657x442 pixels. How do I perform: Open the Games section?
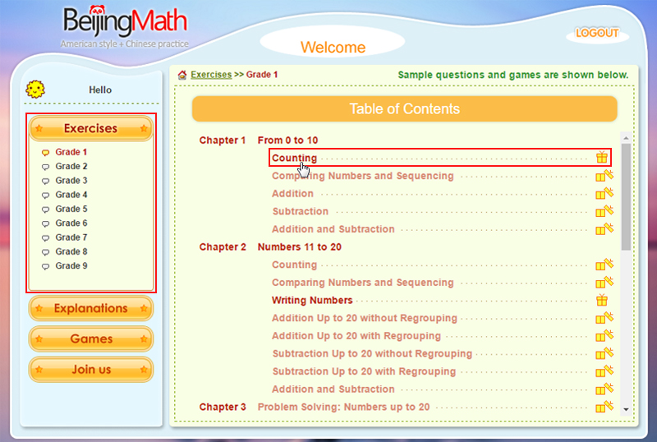pos(91,338)
